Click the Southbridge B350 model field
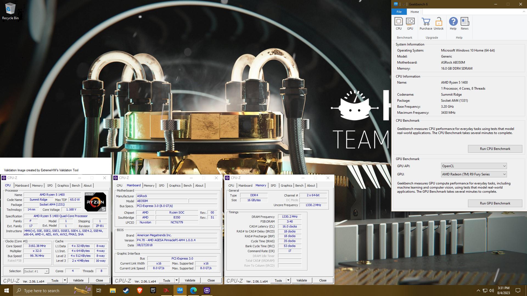The image size is (527, 296). (177, 217)
